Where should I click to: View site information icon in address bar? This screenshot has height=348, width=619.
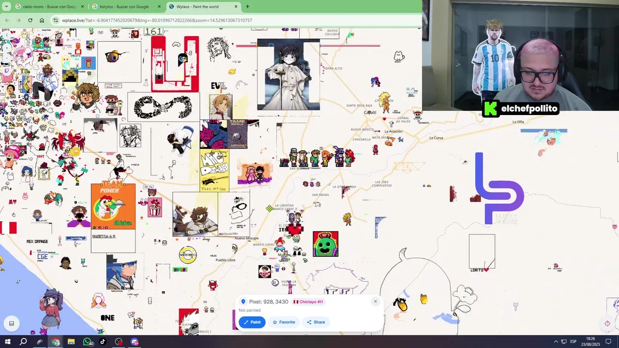56,20
